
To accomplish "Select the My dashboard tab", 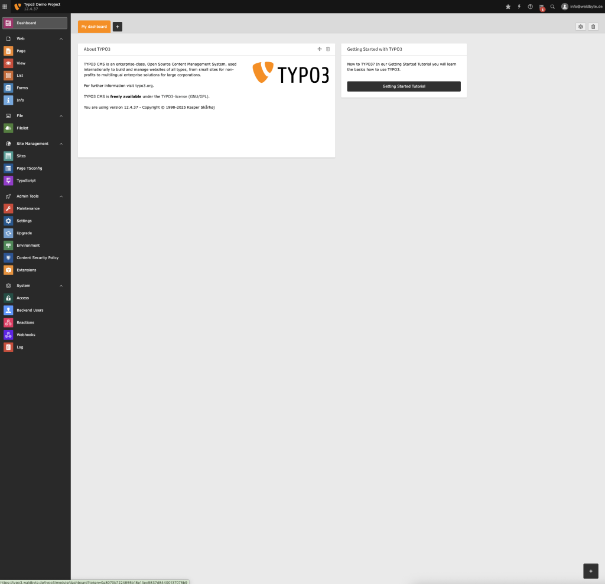I will [x=94, y=27].
